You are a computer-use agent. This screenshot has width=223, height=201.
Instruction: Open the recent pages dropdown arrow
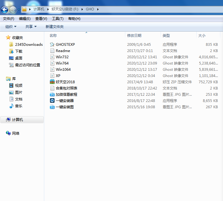[x=19, y=10]
